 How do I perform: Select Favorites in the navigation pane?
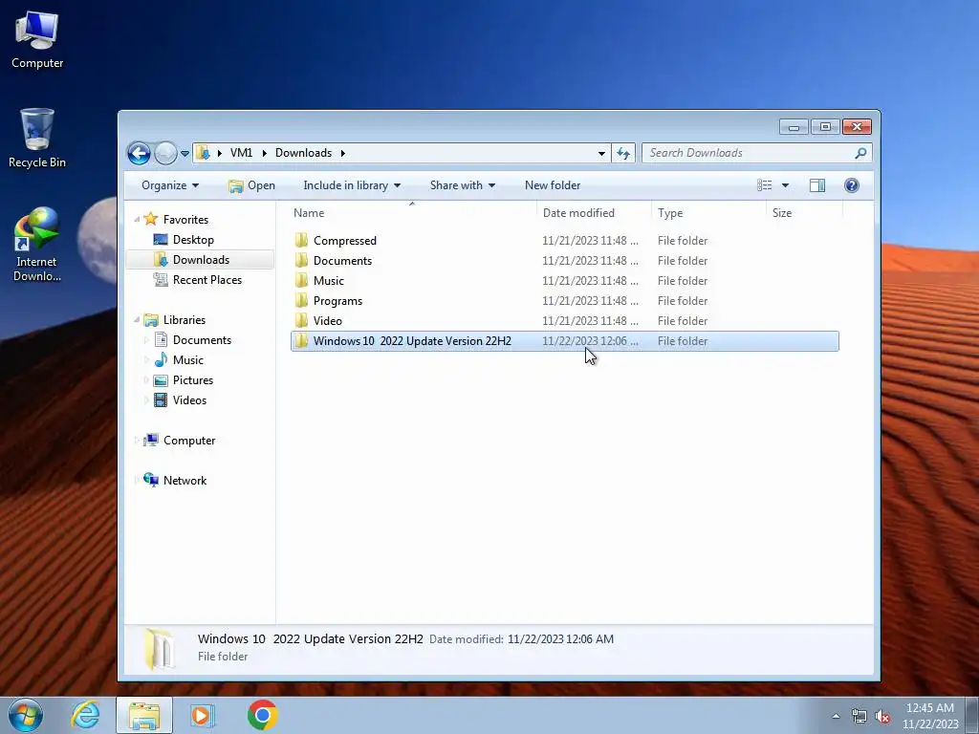(x=185, y=220)
